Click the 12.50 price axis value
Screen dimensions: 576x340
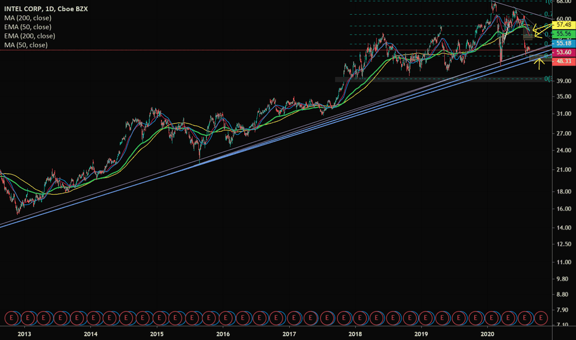click(x=564, y=244)
